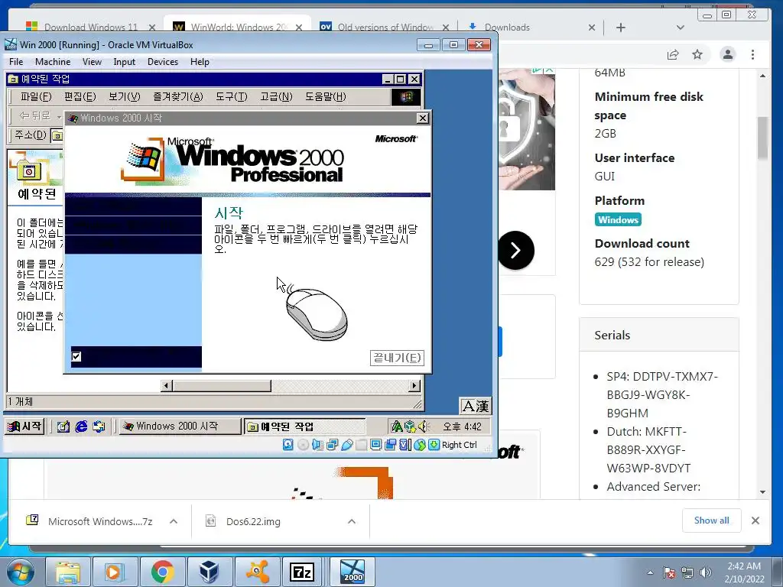Click guest Explorer horizontal scrollbar thumb

(222, 385)
